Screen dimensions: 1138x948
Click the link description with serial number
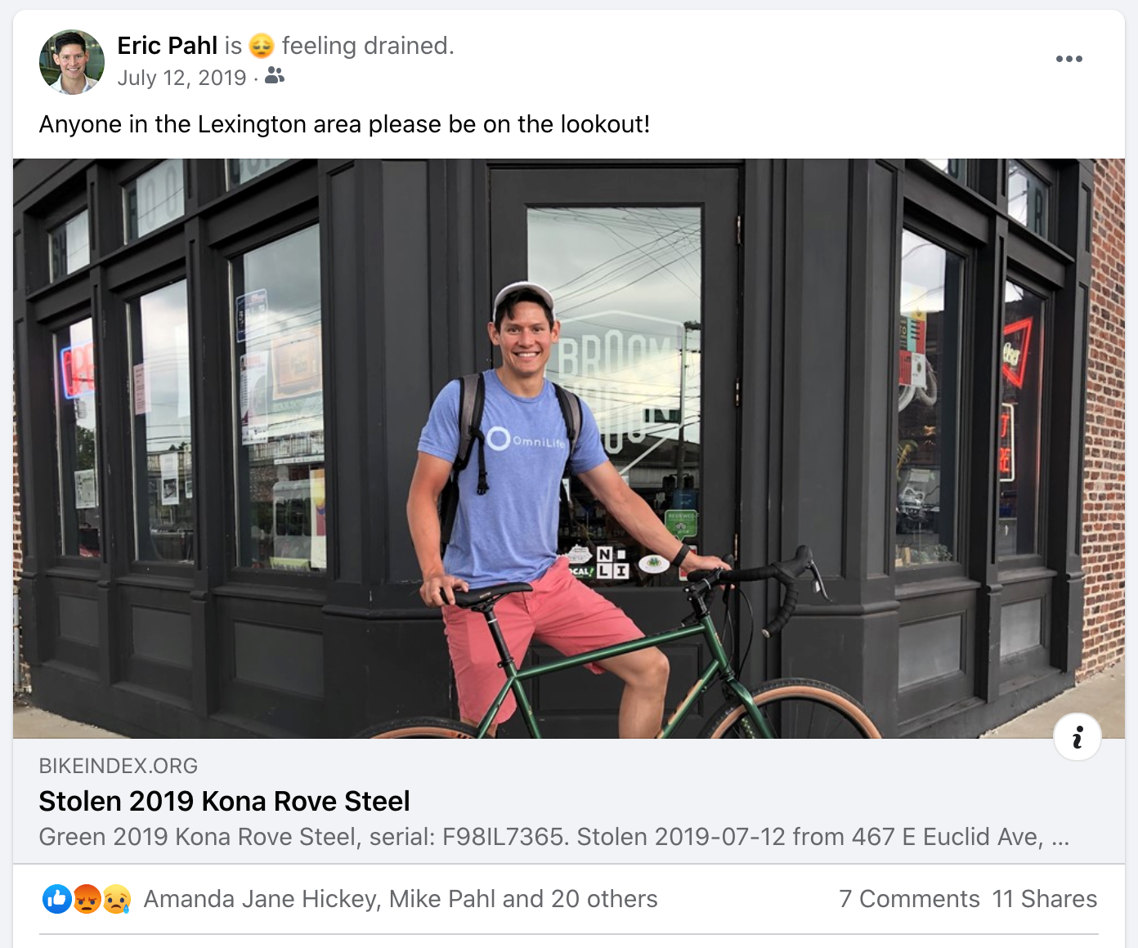(x=553, y=837)
